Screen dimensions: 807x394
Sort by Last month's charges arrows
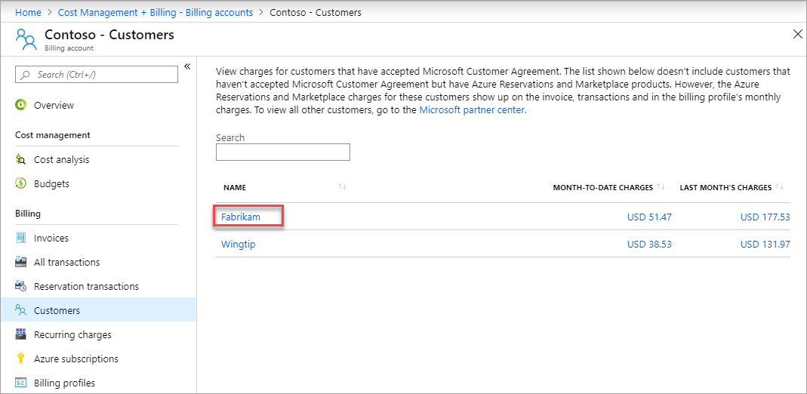[780, 187]
